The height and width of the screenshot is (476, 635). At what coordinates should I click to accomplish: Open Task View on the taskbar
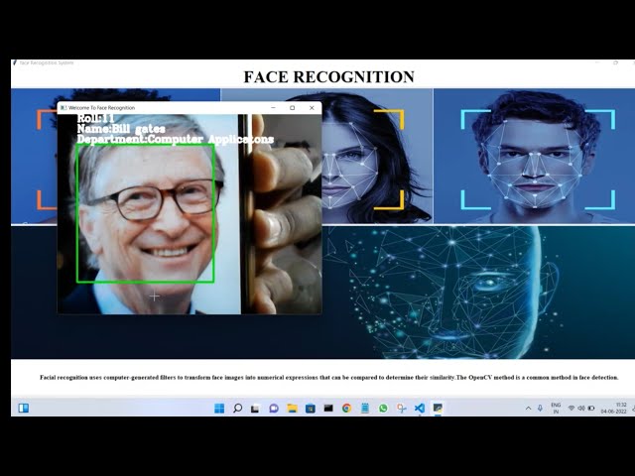pyautogui.click(x=255, y=409)
